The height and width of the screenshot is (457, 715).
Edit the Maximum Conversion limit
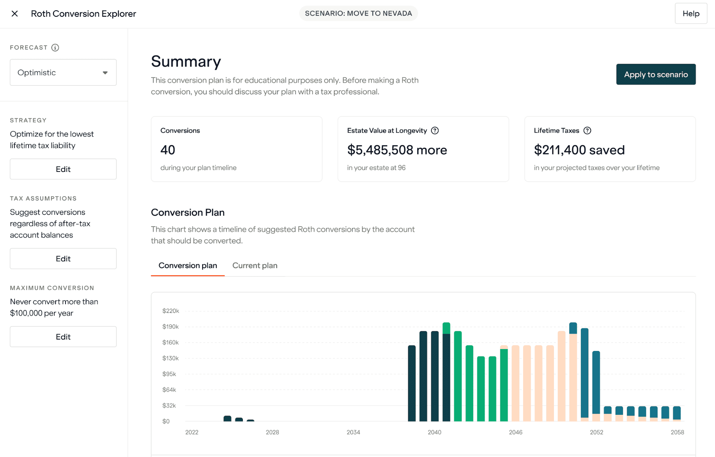coord(63,336)
